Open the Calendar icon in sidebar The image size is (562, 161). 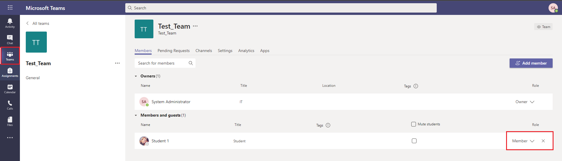(x=10, y=89)
